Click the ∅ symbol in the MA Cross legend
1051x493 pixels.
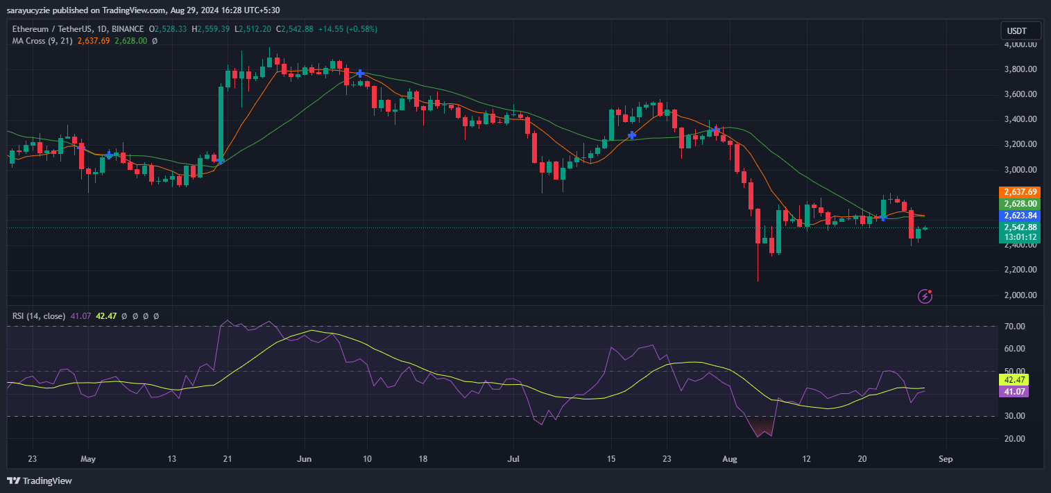(154, 41)
